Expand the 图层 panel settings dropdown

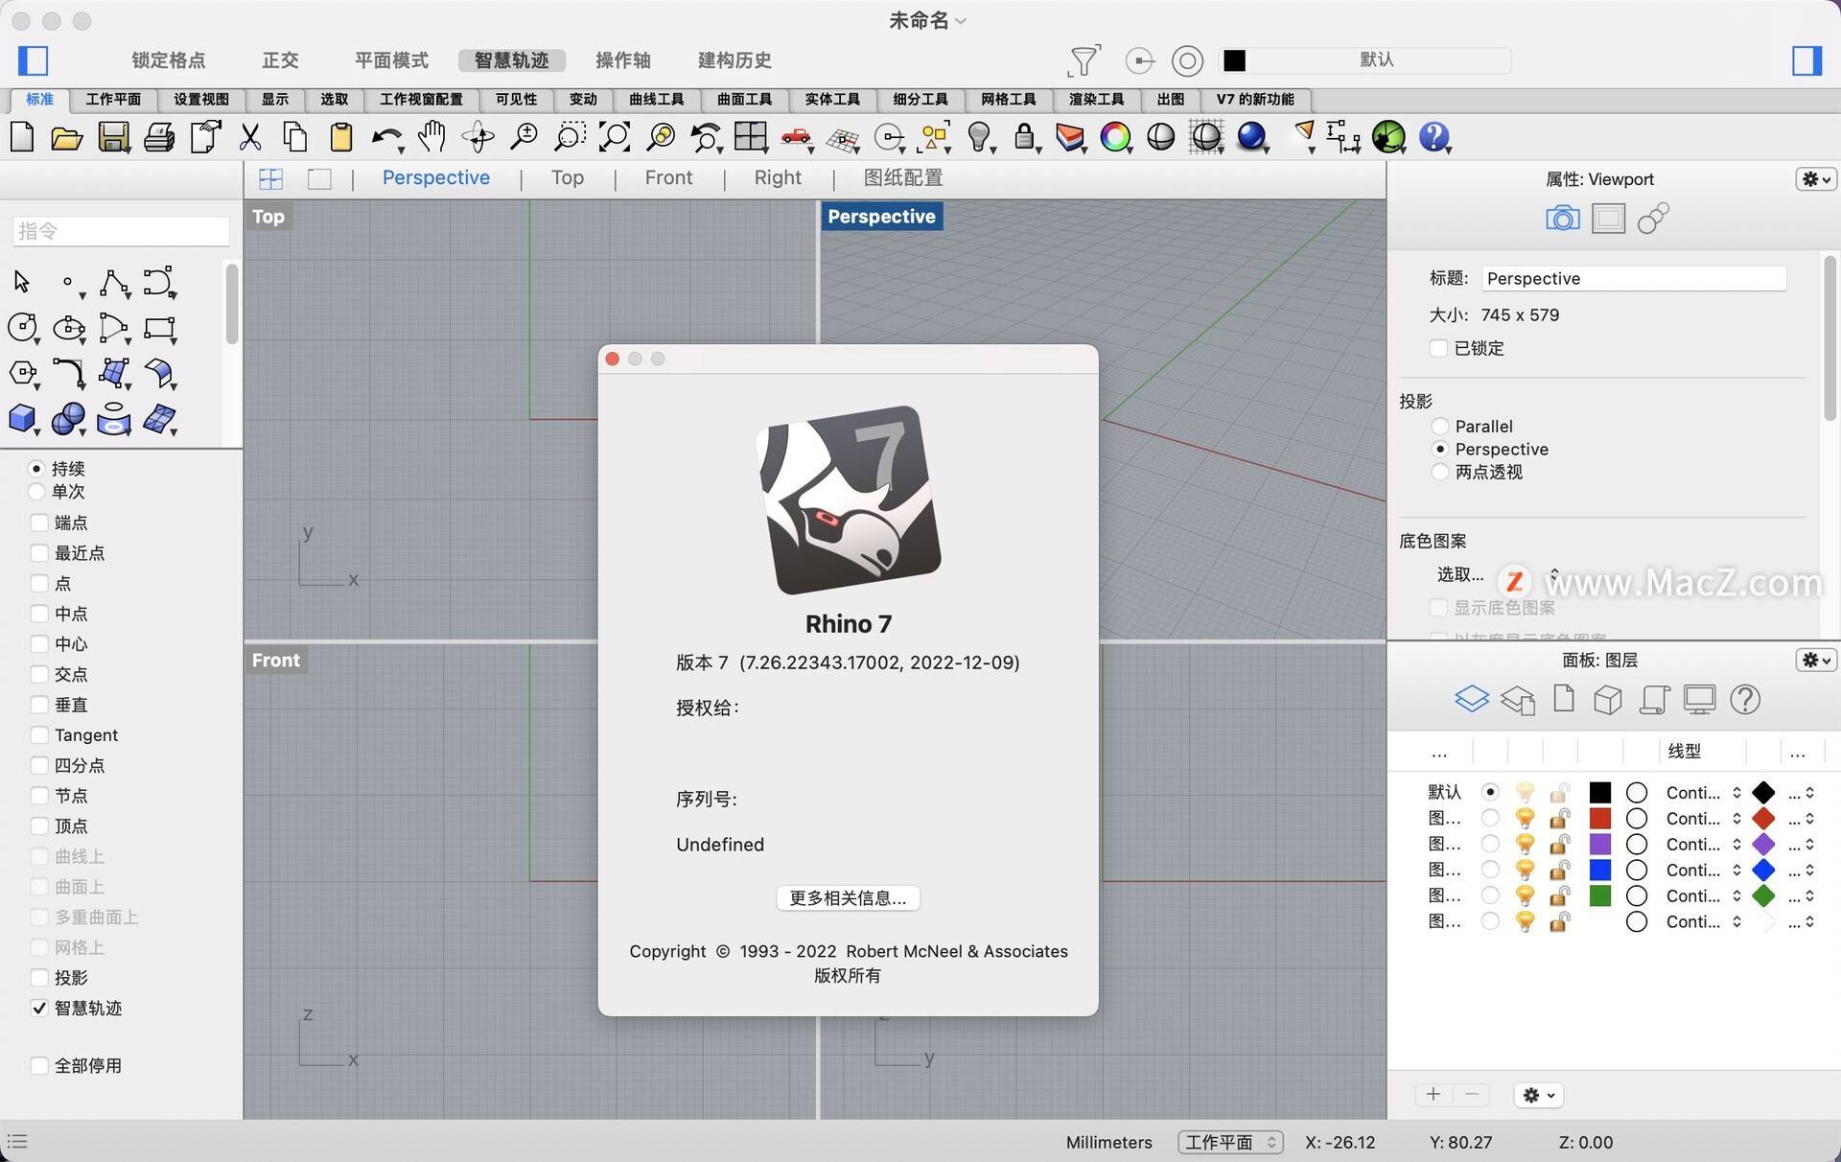click(x=1814, y=658)
